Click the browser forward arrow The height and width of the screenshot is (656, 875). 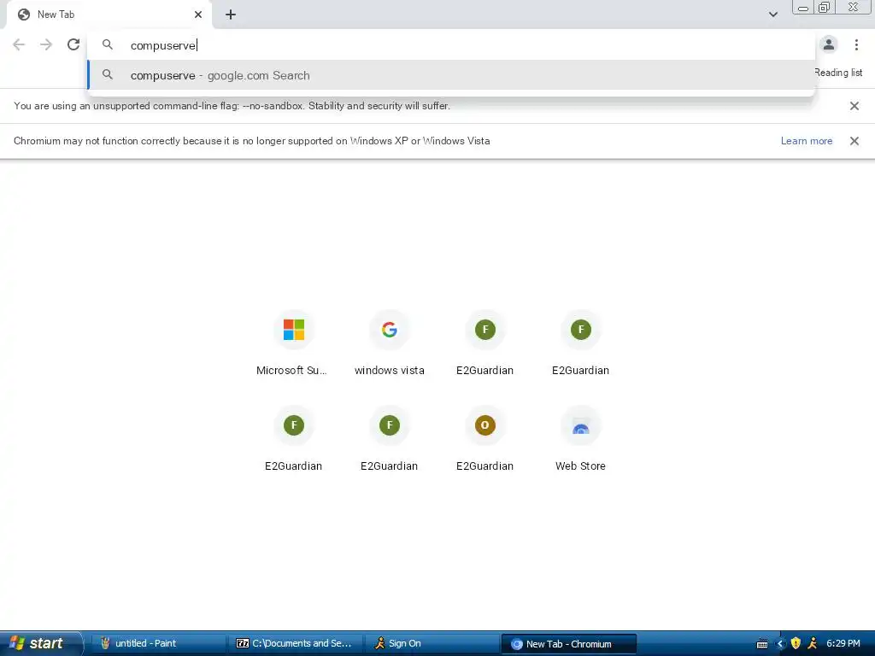point(46,44)
